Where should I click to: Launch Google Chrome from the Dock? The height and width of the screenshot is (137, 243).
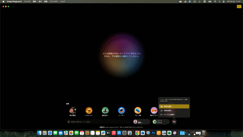point(137,133)
